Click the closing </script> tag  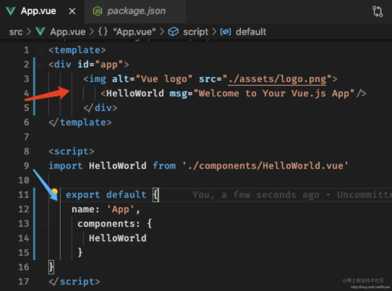click(x=74, y=282)
